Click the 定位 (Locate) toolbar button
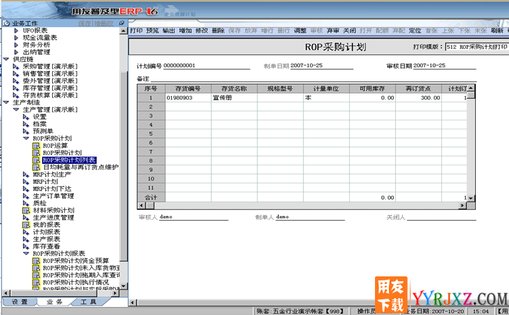The height and width of the screenshot is (315, 509). point(415,31)
